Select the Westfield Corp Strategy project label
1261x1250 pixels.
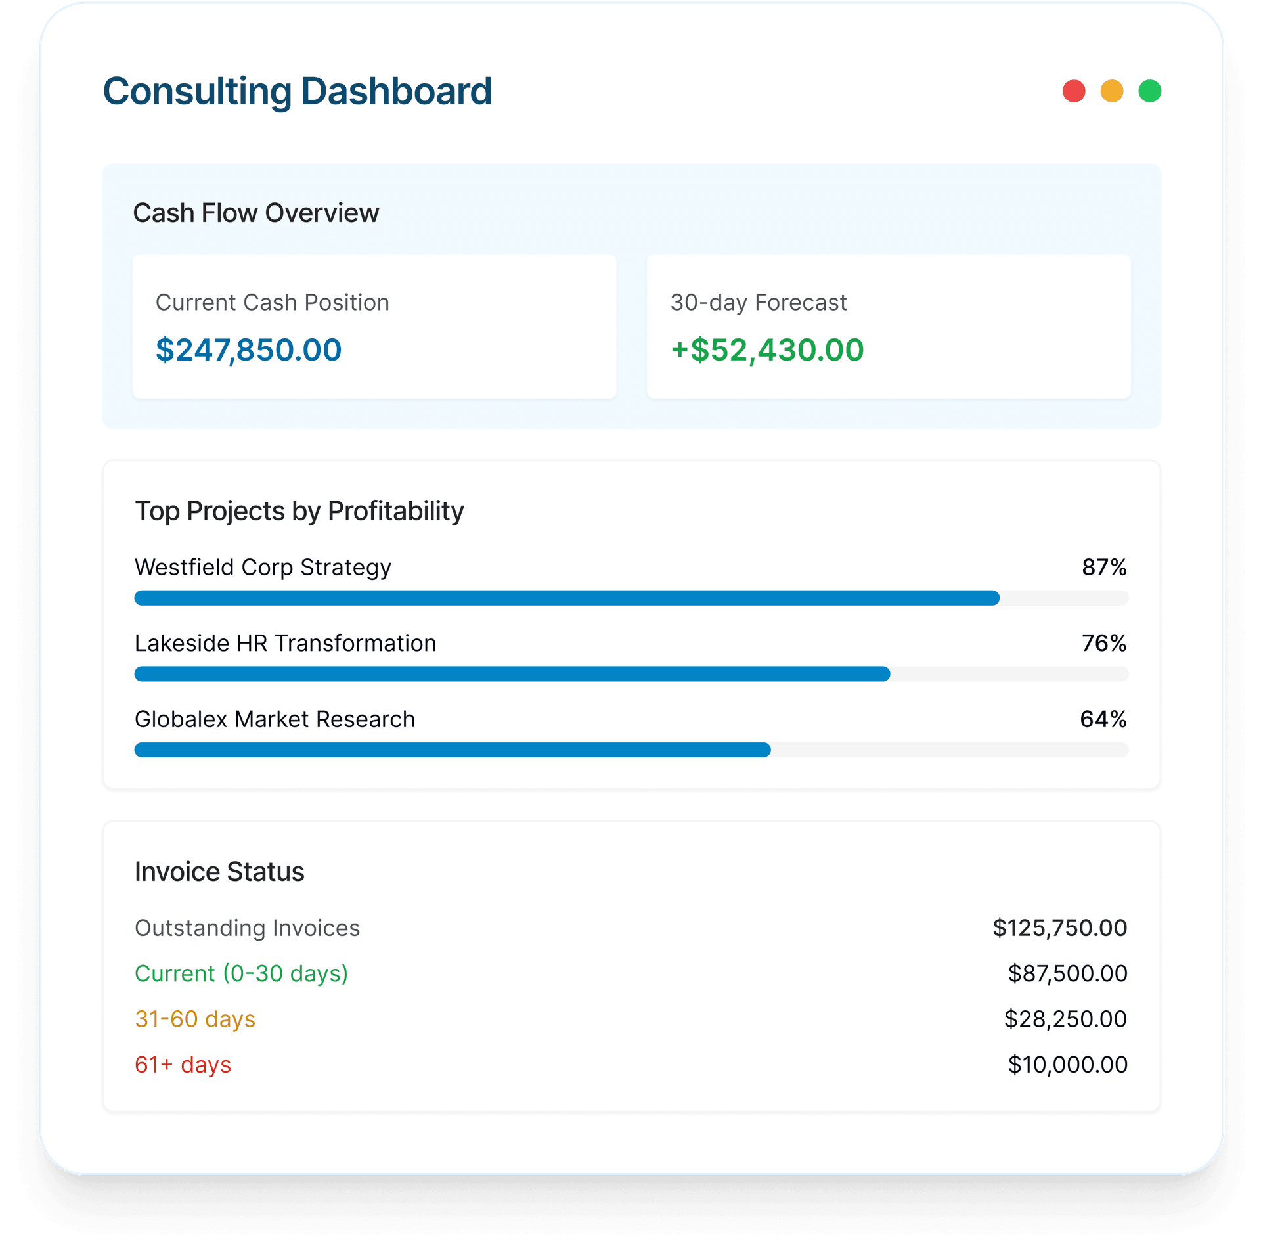[263, 567]
